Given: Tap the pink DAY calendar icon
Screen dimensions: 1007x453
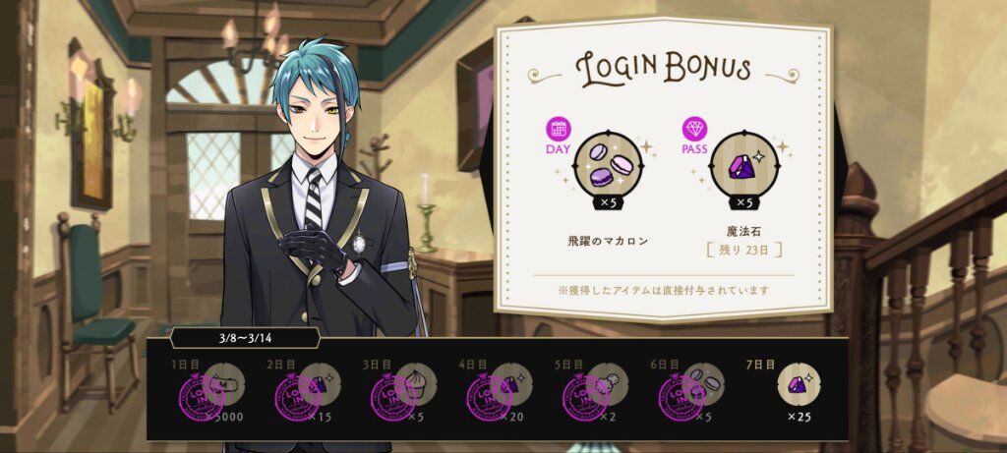Looking at the screenshot, I should click(x=559, y=130).
